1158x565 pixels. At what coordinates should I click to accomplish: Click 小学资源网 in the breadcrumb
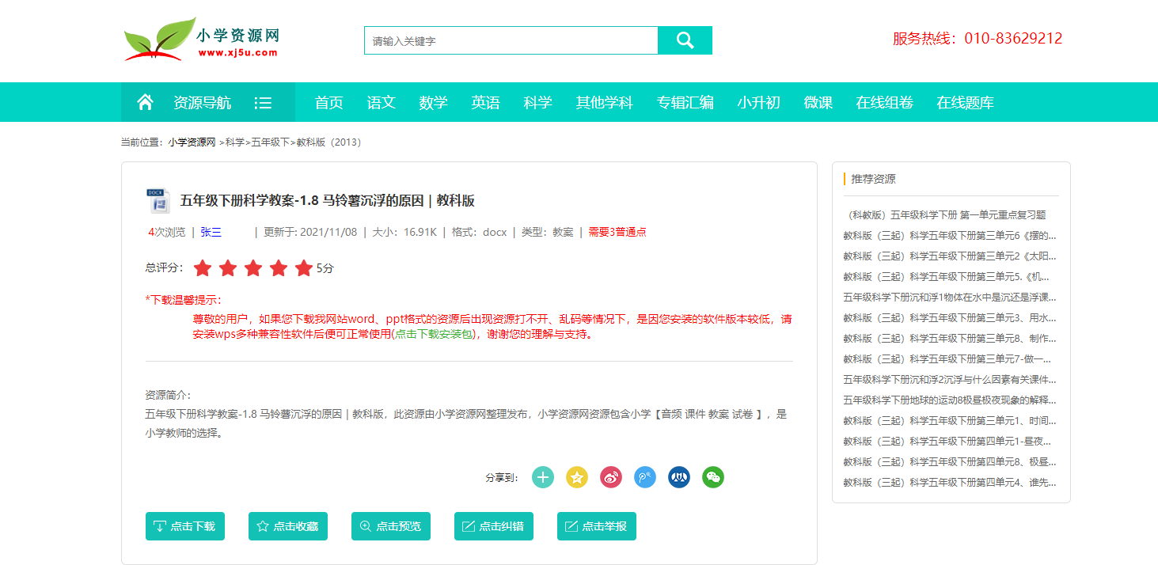tap(192, 142)
